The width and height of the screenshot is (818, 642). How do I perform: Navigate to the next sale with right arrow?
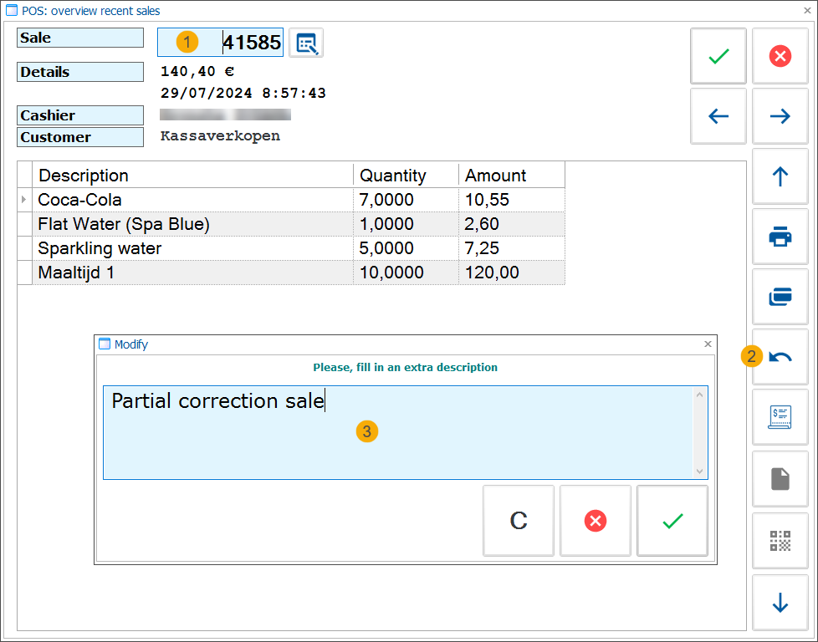pyautogui.click(x=780, y=116)
